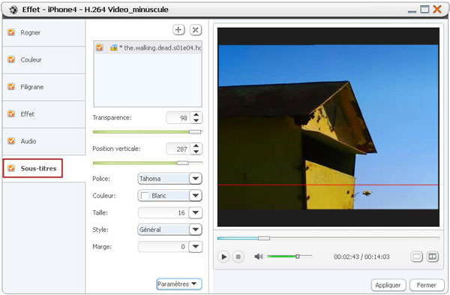The width and height of the screenshot is (450, 295).
Task: Click the Transparence slider handle
Action: click(195, 132)
